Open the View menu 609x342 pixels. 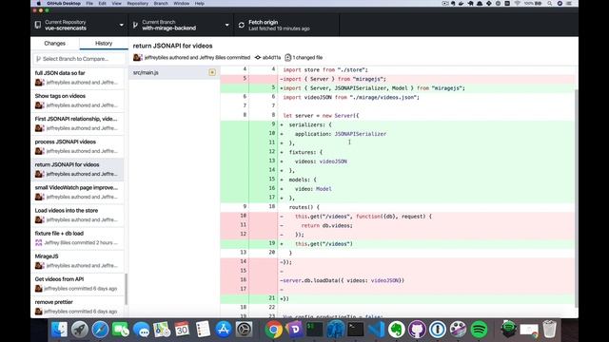point(116,3)
